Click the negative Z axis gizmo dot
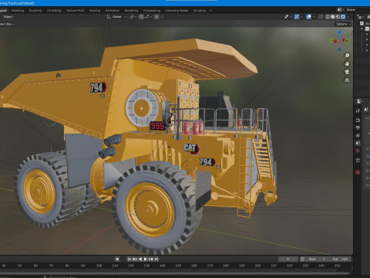Viewport: 370px width, 278px height. pyautogui.click(x=339, y=49)
